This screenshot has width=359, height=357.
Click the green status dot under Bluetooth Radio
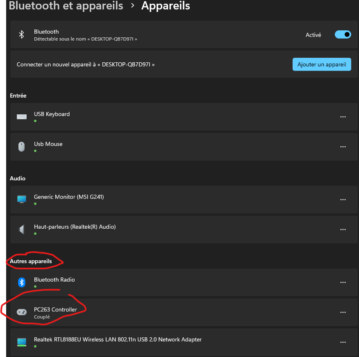coord(35,287)
